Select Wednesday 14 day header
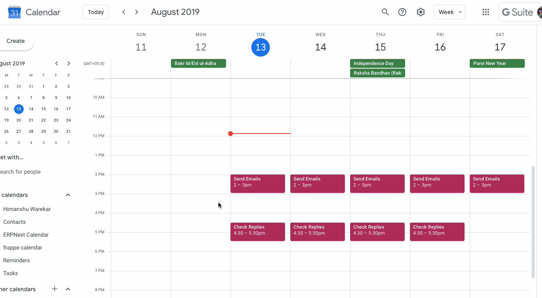Screen dimensions: 542x298 pyautogui.click(x=320, y=47)
